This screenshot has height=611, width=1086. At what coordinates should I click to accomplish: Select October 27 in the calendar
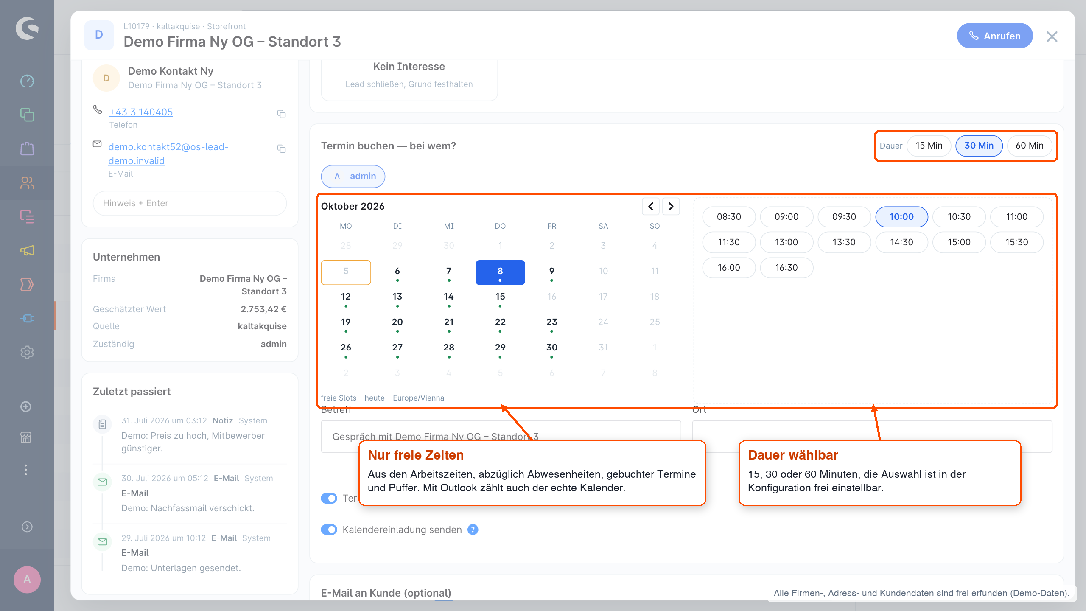[x=397, y=349]
